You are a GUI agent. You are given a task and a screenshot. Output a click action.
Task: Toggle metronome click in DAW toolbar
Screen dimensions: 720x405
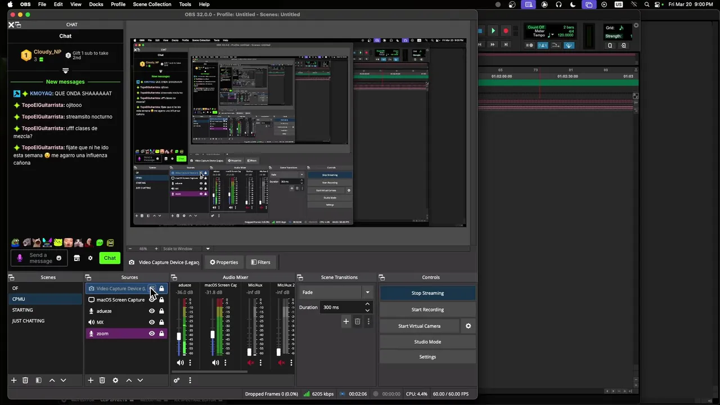point(542,45)
